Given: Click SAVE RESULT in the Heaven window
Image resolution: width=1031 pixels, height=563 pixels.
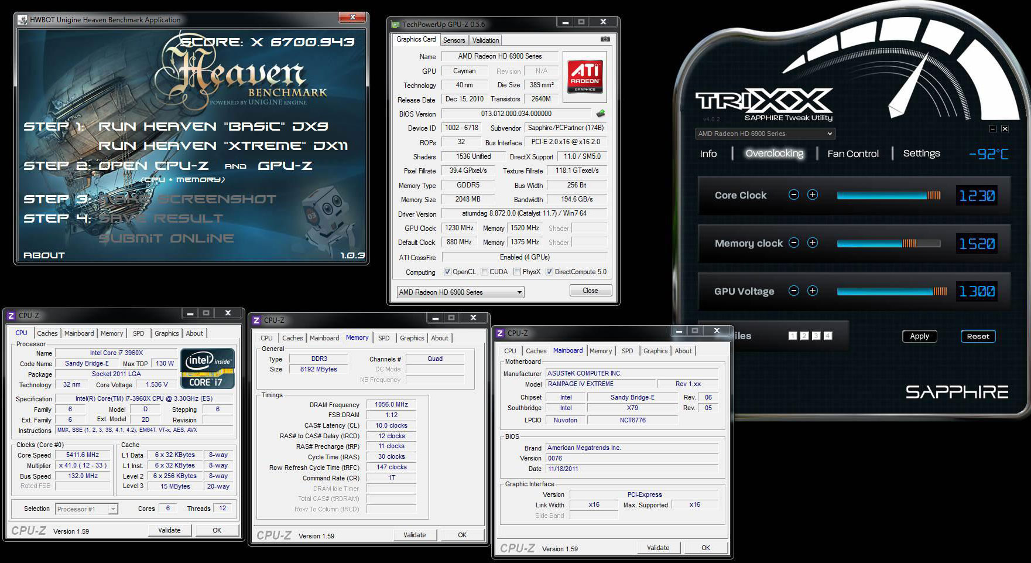Looking at the screenshot, I should (x=160, y=219).
